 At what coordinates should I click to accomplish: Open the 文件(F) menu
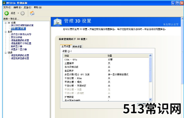(7, 8)
